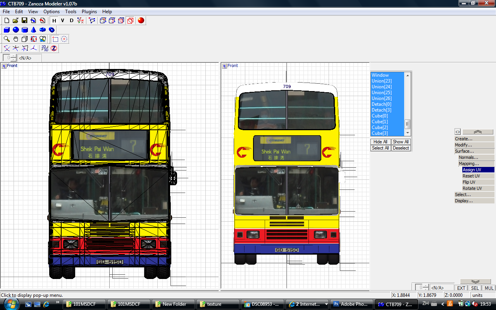Click the zoom and pan all views icon
The width and height of the screenshot is (496, 310).
coord(43,39)
